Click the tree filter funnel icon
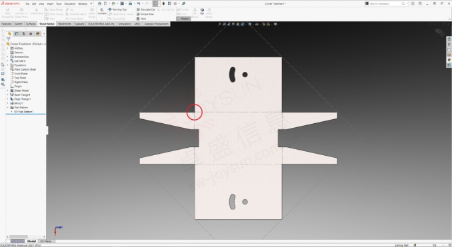Image resolution: width=452 pixels, height=247 pixels. [9, 39]
